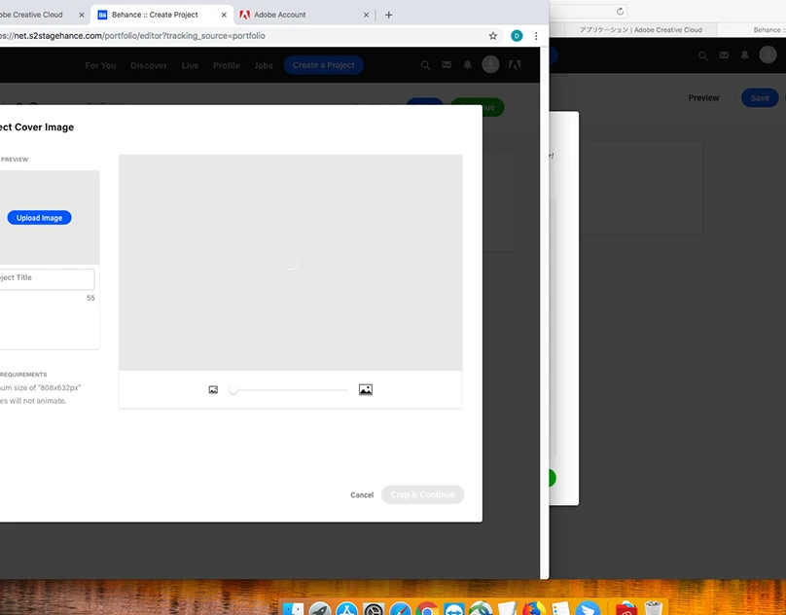Cancel the cover image dialog
The height and width of the screenshot is (615, 786).
(x=362, y=495)
